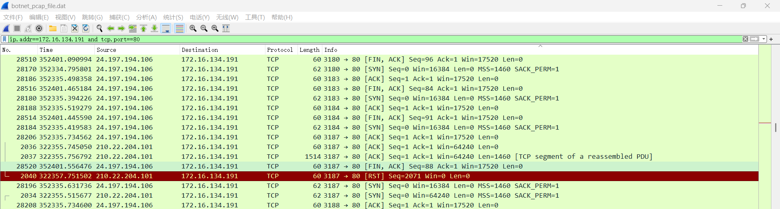Clear the display filter
Viewport: 780px width, 209px height.
745,39
